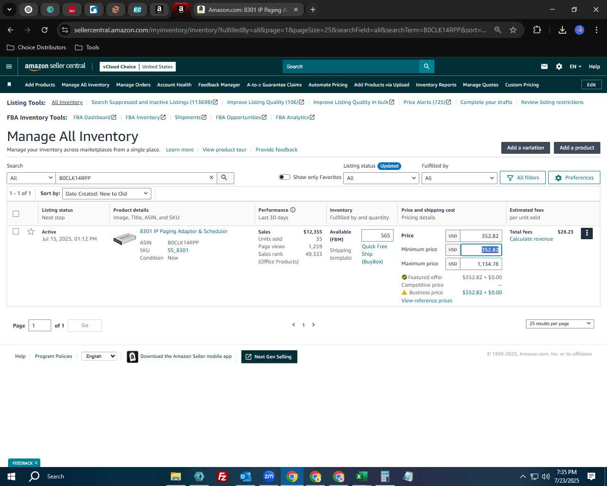Open the mail messages icon

coord(544,66)
